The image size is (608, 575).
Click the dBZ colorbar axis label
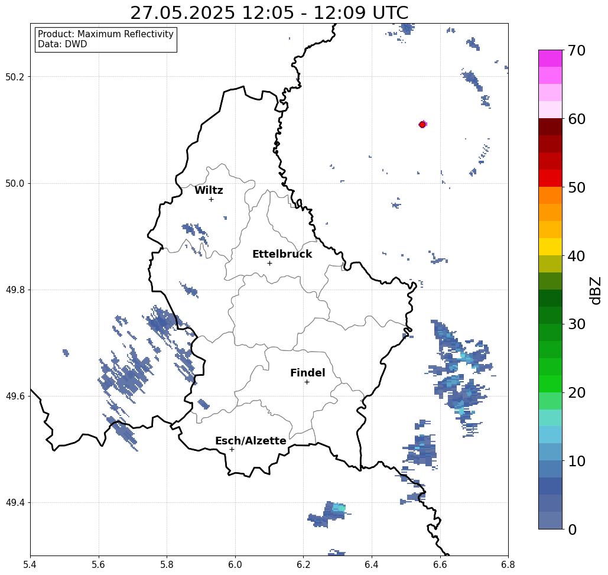pos(595,290)
